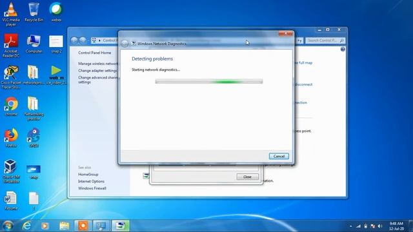
Task: Click the See full map link
Action: click(x=303, y=63)
